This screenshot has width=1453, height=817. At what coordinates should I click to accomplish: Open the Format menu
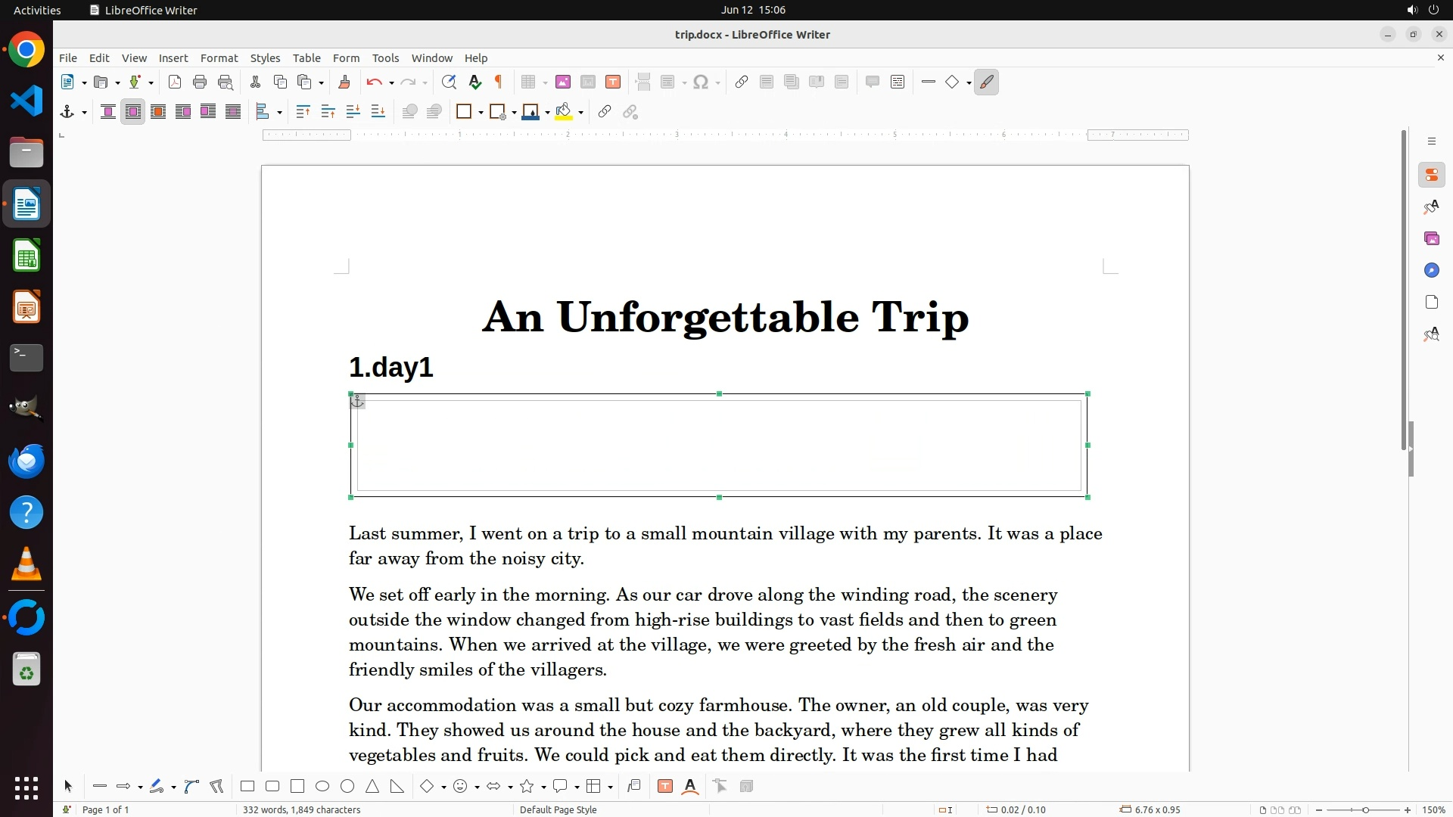219,57
